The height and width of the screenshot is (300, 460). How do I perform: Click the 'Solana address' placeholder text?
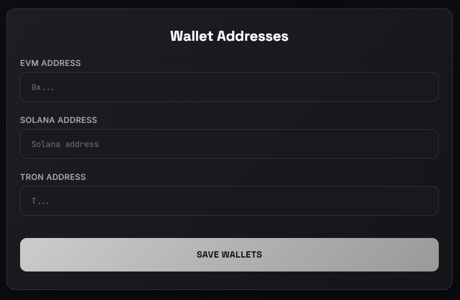coord(65,144)
